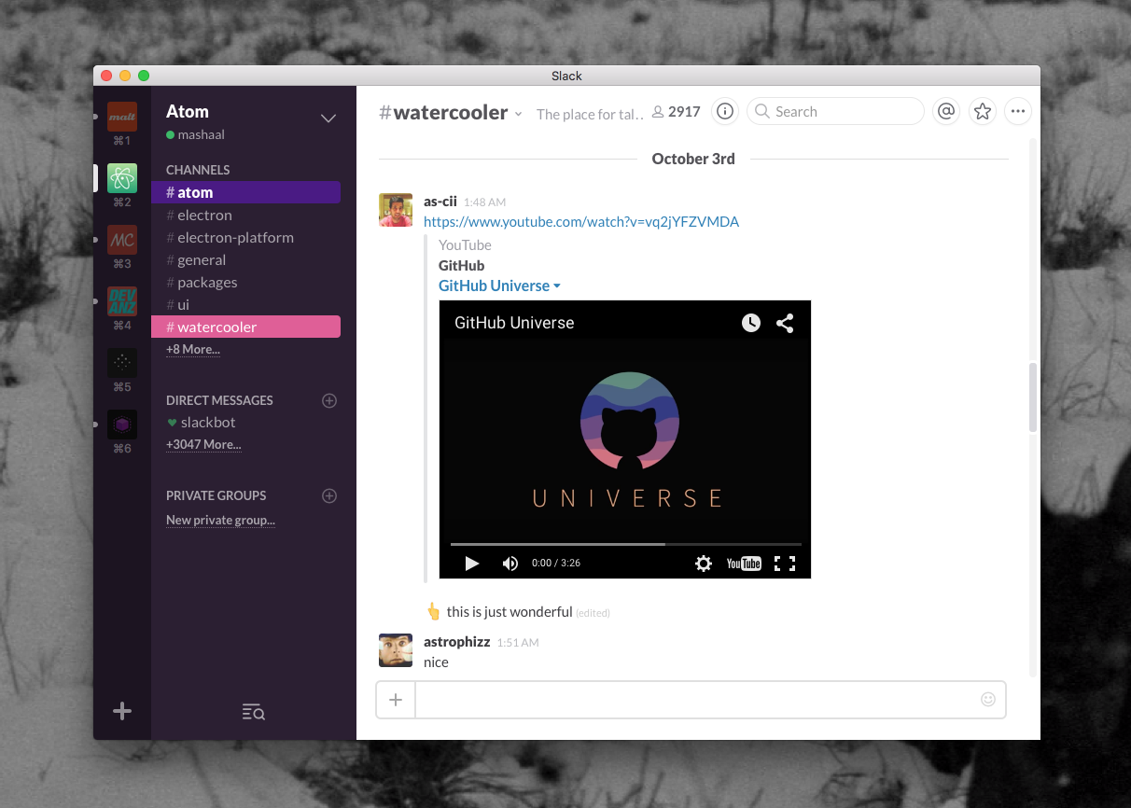Collapse the GitHub Universe video preview
Viewport: 1131px width, 808px height.
click(557, 286)
